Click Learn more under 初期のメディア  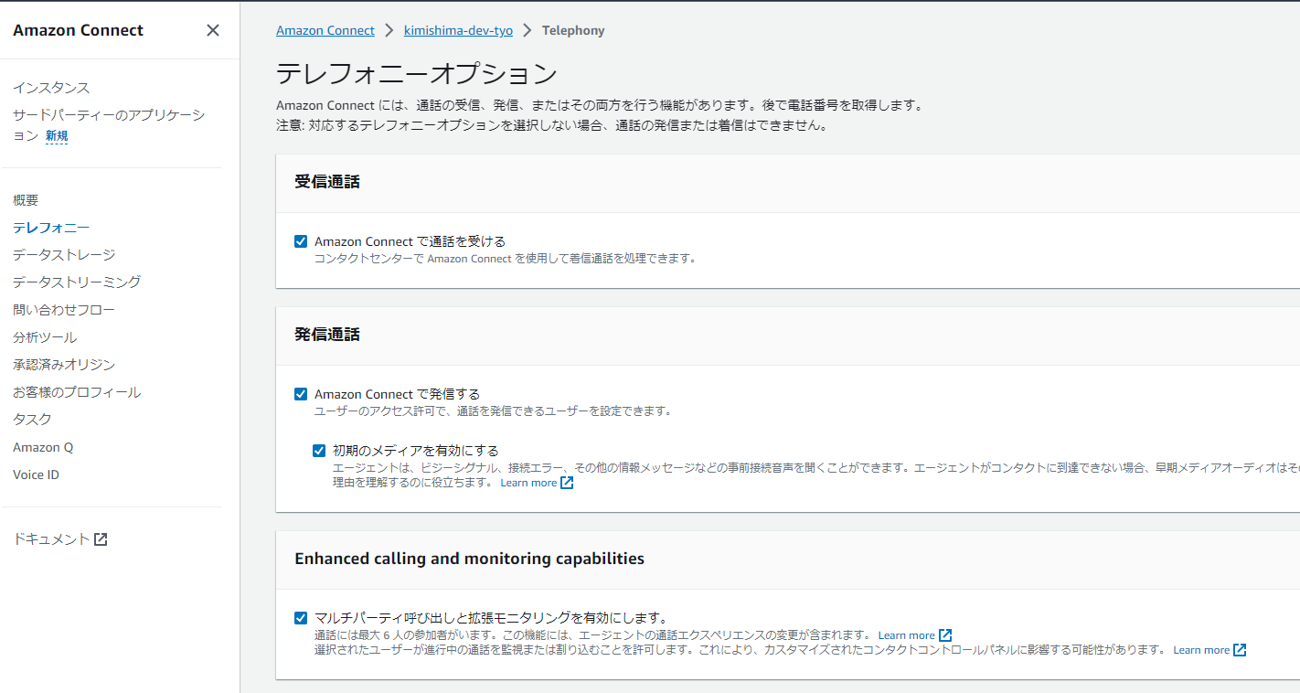[x=528, y=483]
